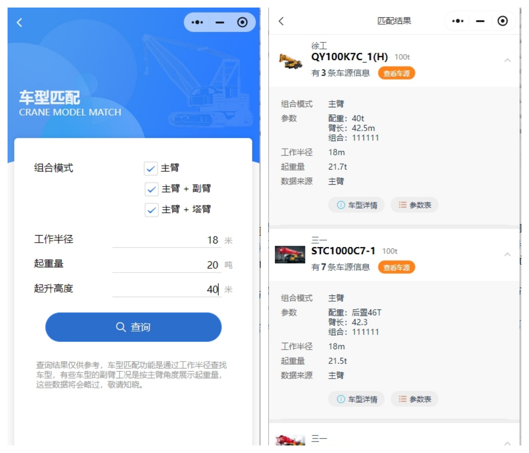Toggle the 主臂 + 副臂 checkbox
529x453 pixels.
(x=152, y=189)
